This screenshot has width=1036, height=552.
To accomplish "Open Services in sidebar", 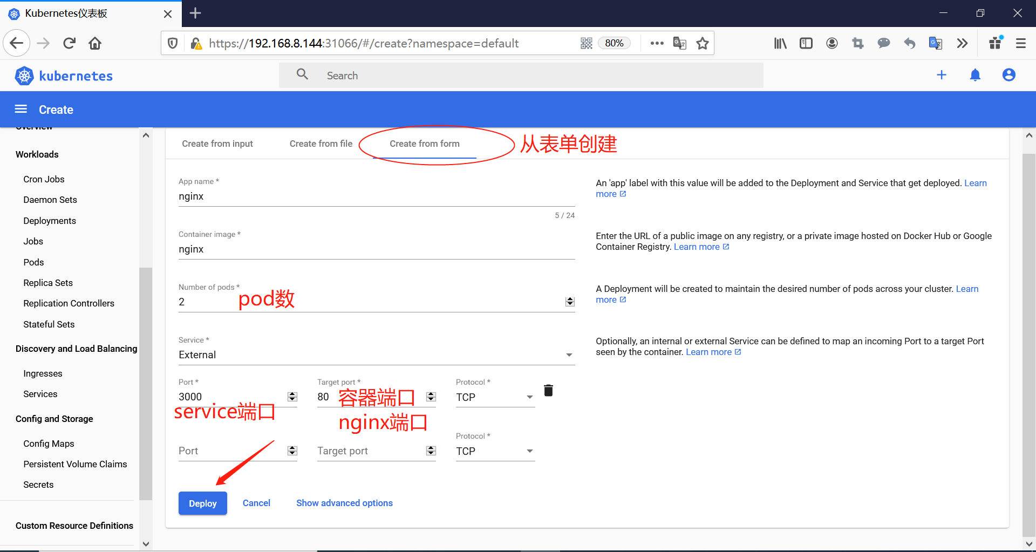I will [40, 394].
